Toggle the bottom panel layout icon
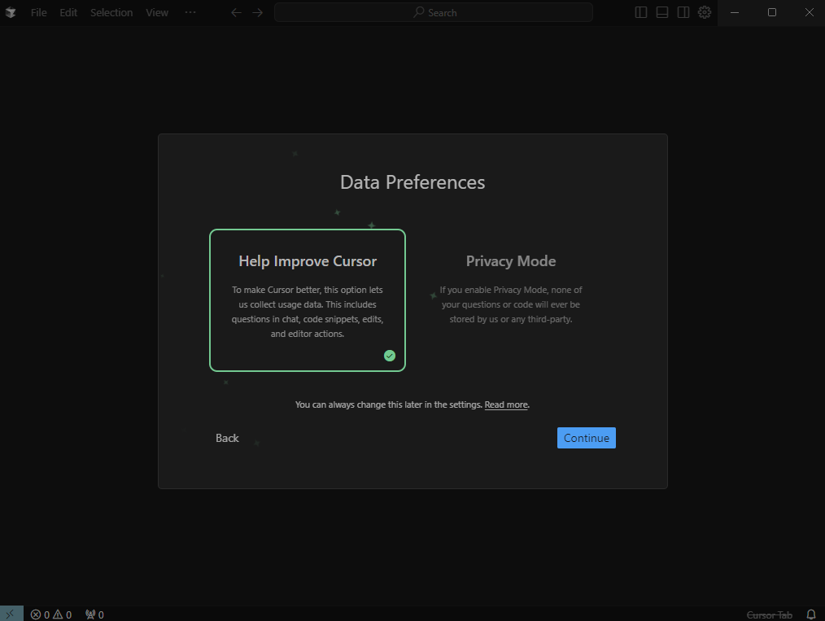The image size is (825, 621). (662, 12)
